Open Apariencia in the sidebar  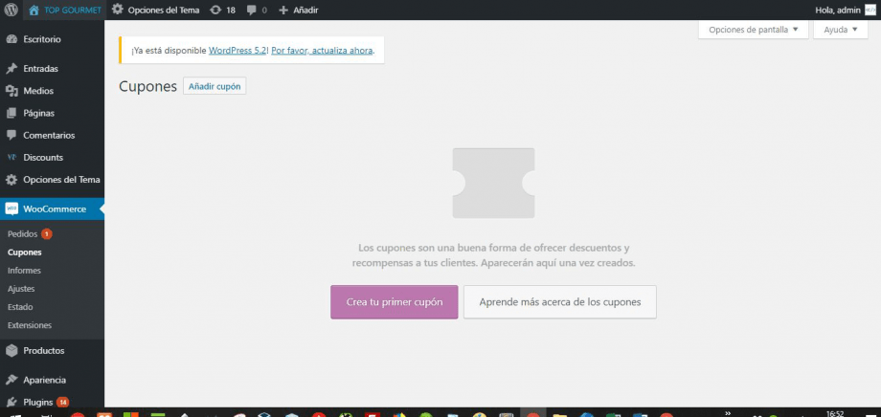click(x=45, y=380)
